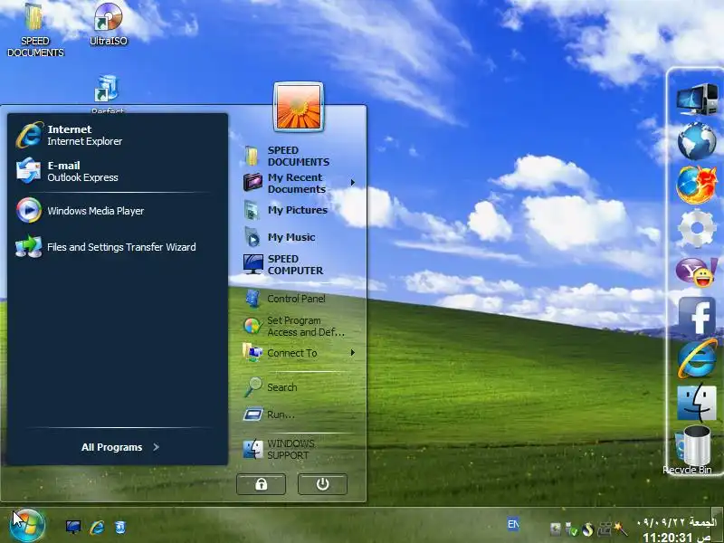
Task: Open Set Program Access and Defaults
Action: [x=298, y=326]
